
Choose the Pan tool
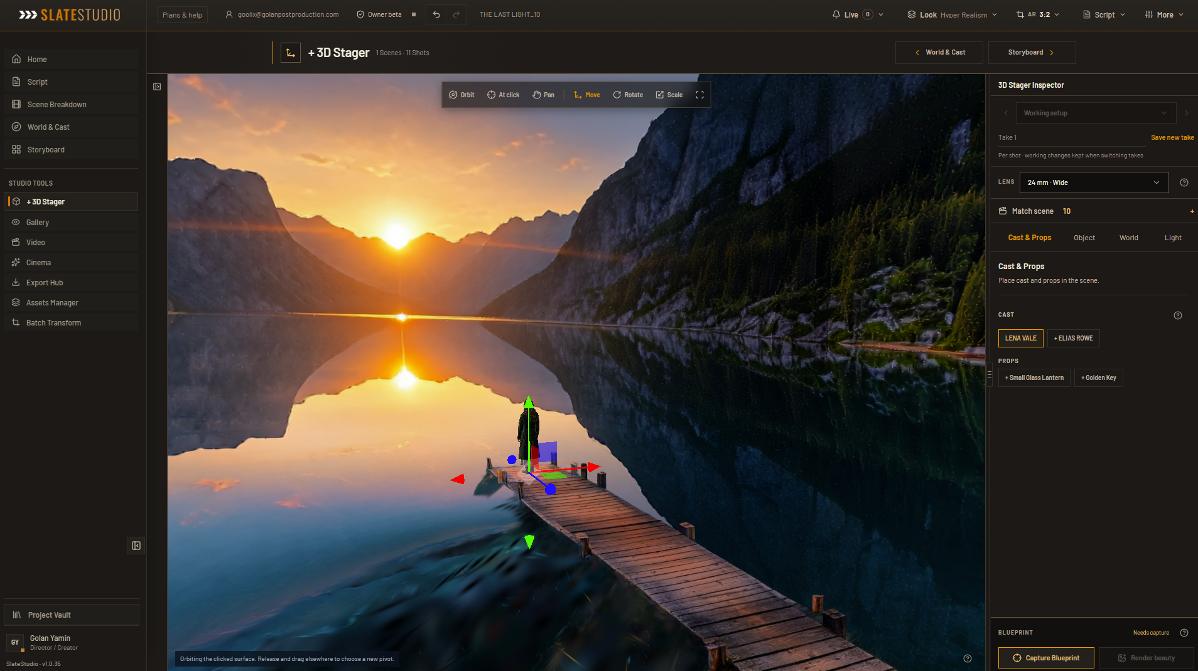[x=544, y=95]
